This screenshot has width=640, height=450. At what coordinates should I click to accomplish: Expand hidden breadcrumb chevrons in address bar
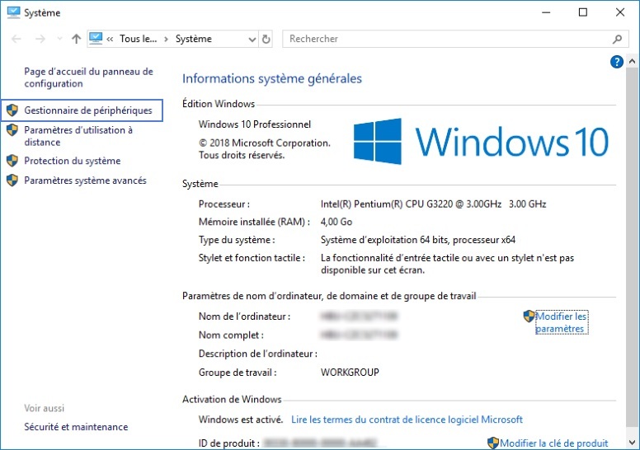(110, 39)
